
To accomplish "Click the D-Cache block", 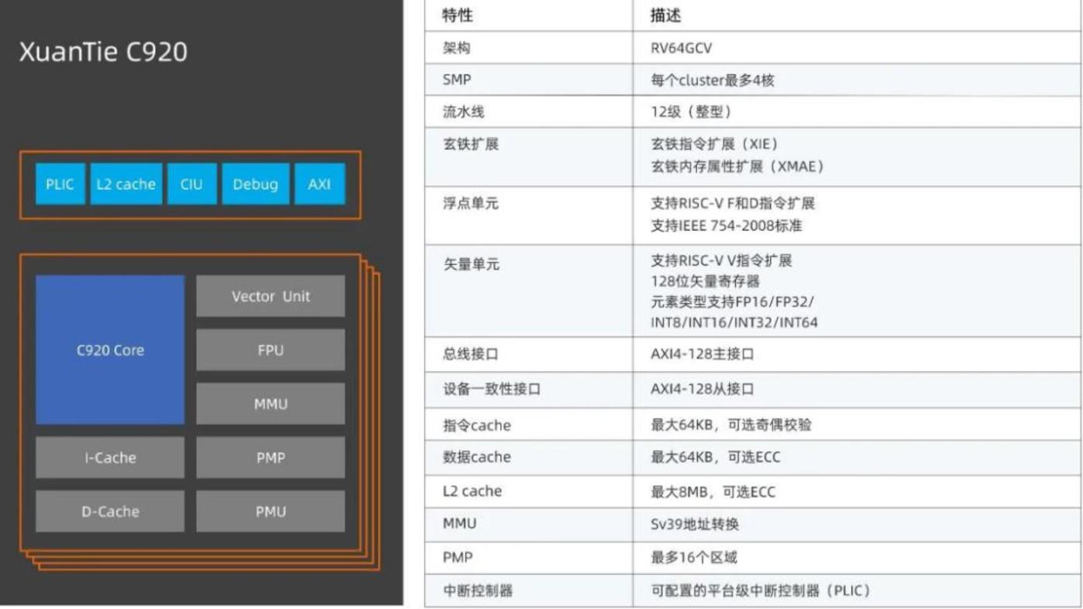I will coord(110,511).
